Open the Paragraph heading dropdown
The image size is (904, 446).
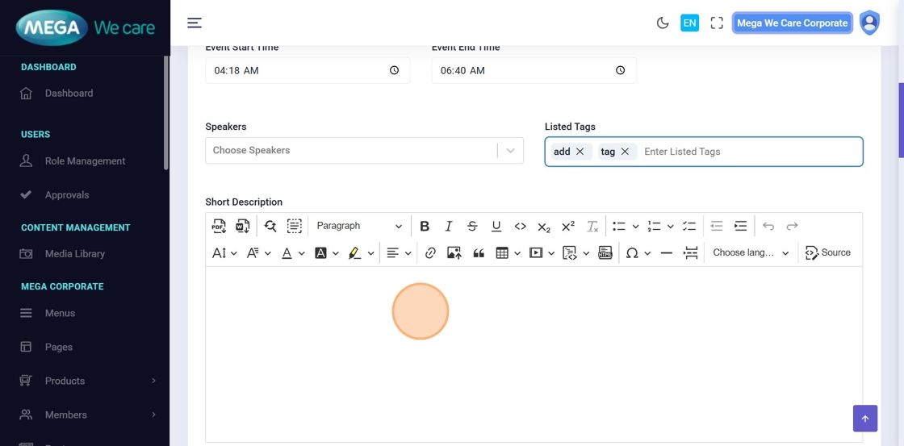[x=358, y=227]
